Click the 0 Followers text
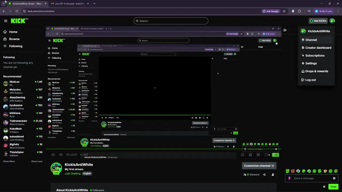Image resolution: width=342 pixels, height=192 pixels. tap(97, 190)
